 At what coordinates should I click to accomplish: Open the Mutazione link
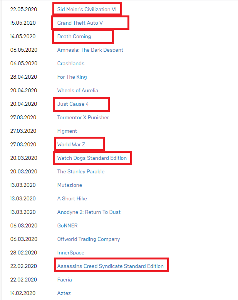(70, 185)
